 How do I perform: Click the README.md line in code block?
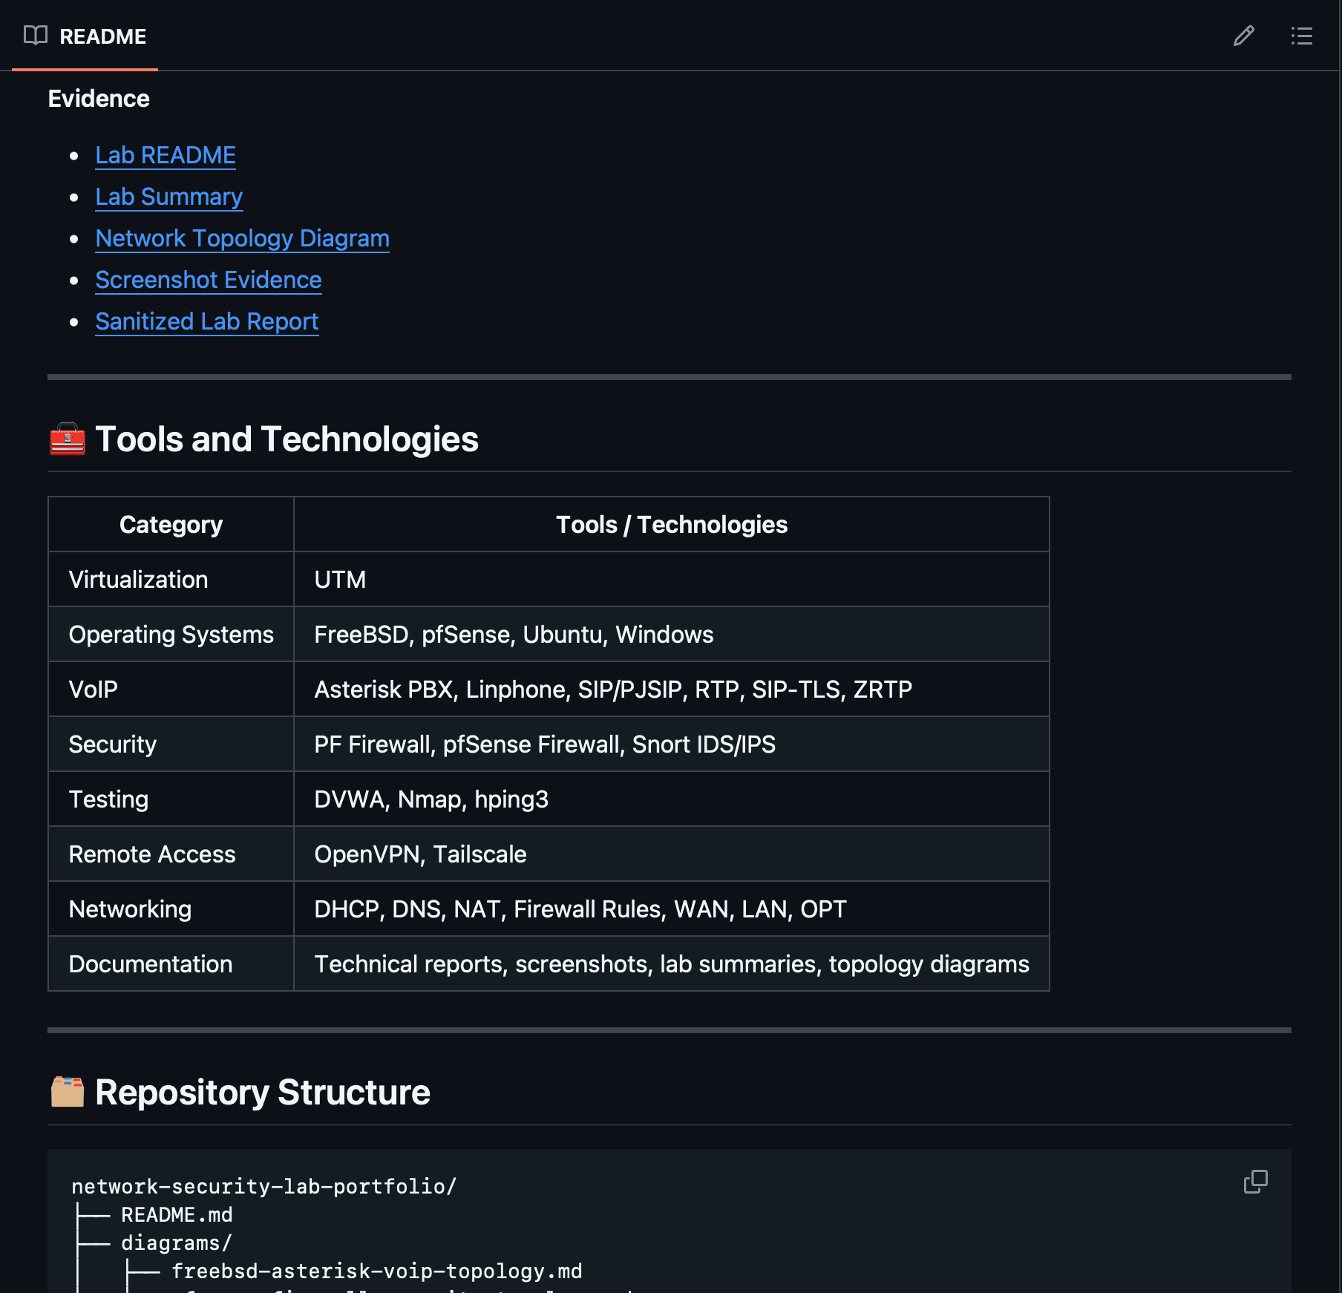click(177, 1214)
